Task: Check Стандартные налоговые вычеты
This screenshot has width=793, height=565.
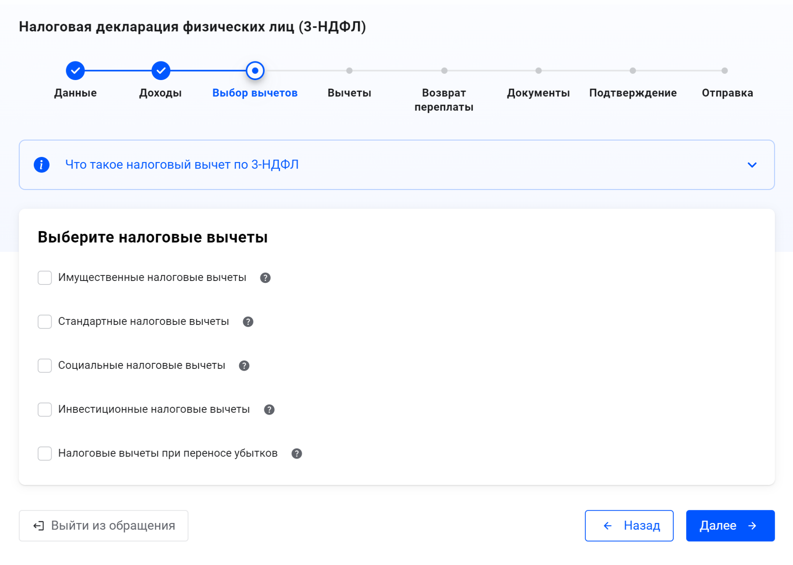Action: point(45,322)
